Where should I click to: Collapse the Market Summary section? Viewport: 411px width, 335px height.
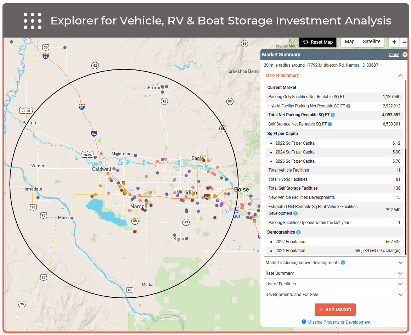click(x=400, y=76)
